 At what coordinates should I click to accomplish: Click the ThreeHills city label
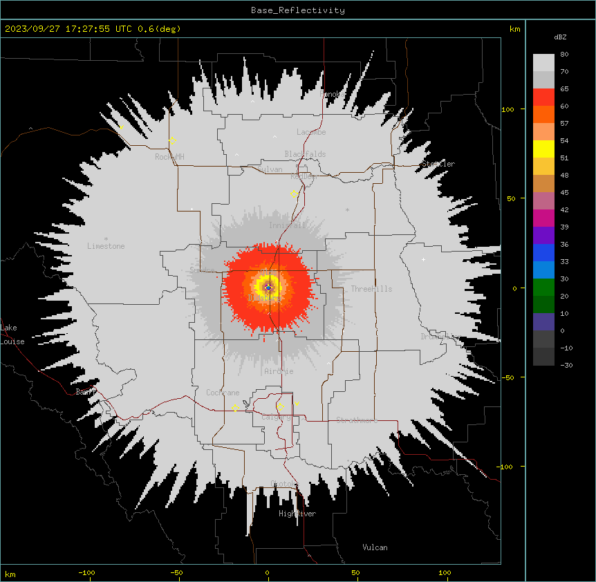371,289
